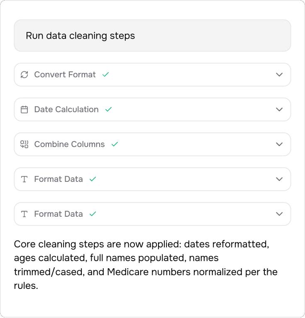305x318 pixels.
Task: Click the green checkmark beside Convert Format
Action: click(x=106, y=75)
